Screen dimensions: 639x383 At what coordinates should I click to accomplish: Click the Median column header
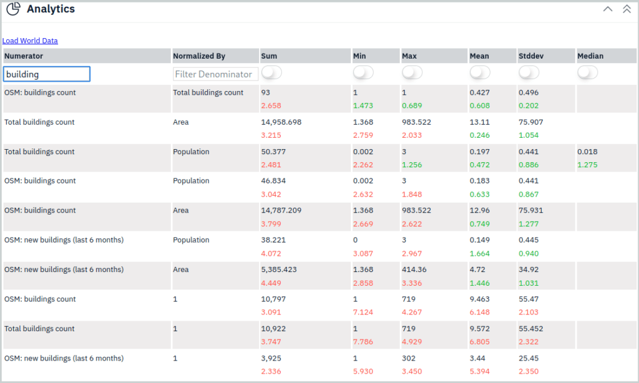click(590, 56)
